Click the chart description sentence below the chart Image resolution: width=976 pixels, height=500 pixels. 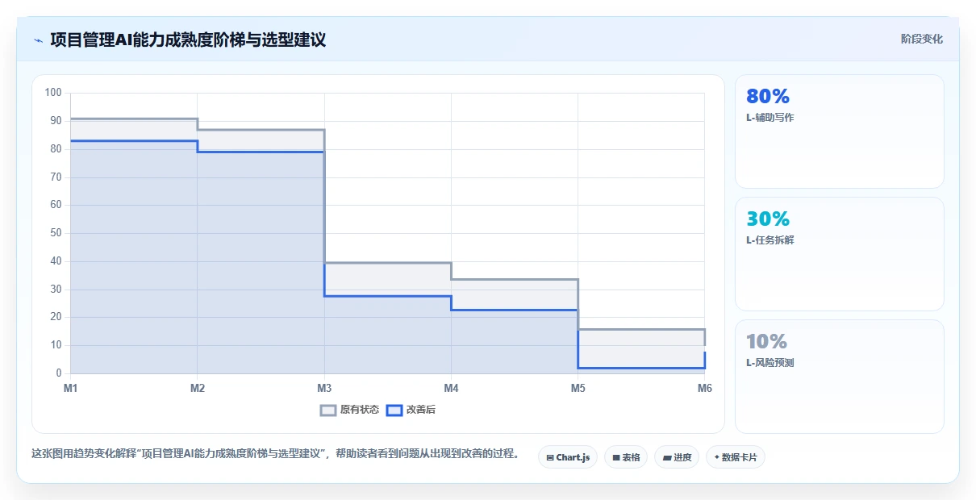coord(275,453)
